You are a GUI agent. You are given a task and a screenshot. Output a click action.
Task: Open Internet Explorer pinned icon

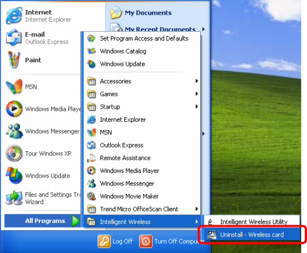coord(14,16)
